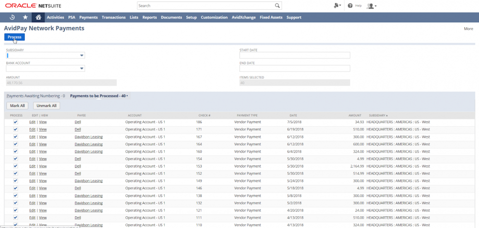Click in the global Search field
This screenshot has height=228, width=479.
coord(206,5)
